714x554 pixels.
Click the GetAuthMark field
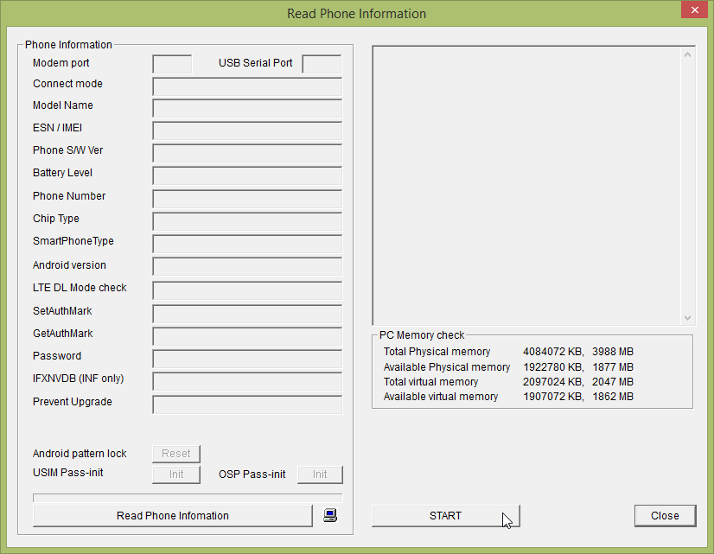click(x=247, y=336)
